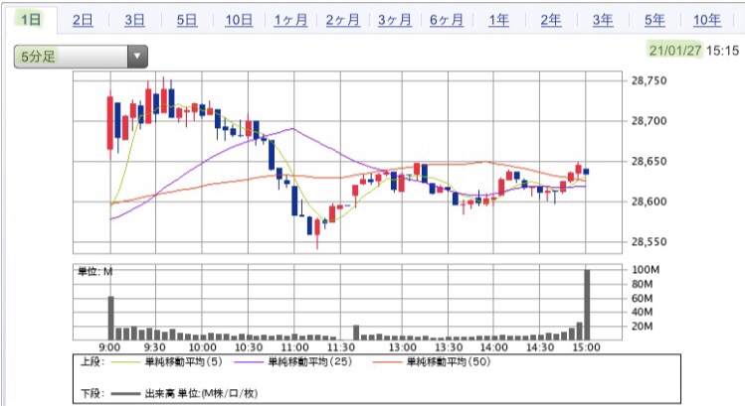This screenshot has width=745, height=406.
Task: Click the 単純移動平均(25) legend entry
Action: pos(310,362)
